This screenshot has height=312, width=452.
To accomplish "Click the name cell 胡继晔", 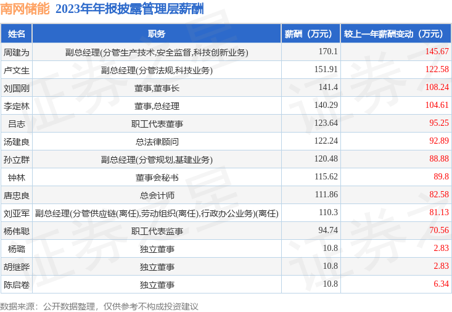I will point(17,267).
